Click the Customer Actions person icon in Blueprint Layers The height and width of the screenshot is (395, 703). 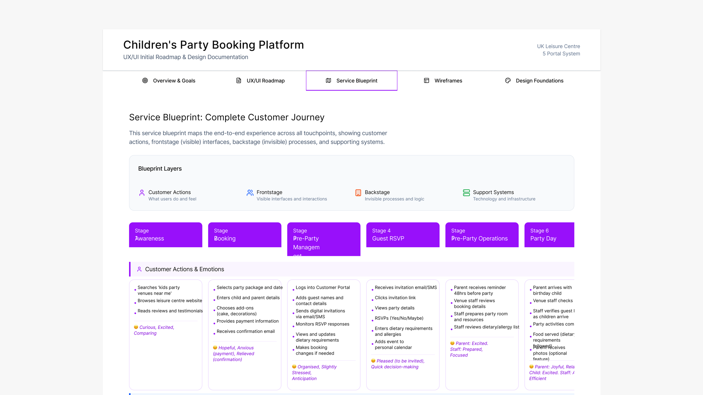tap(142, 193)
